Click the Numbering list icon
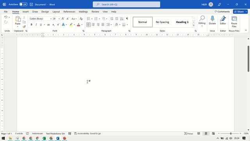The height and width of the screenshot is (141, 250). click(x=96, y=19)
